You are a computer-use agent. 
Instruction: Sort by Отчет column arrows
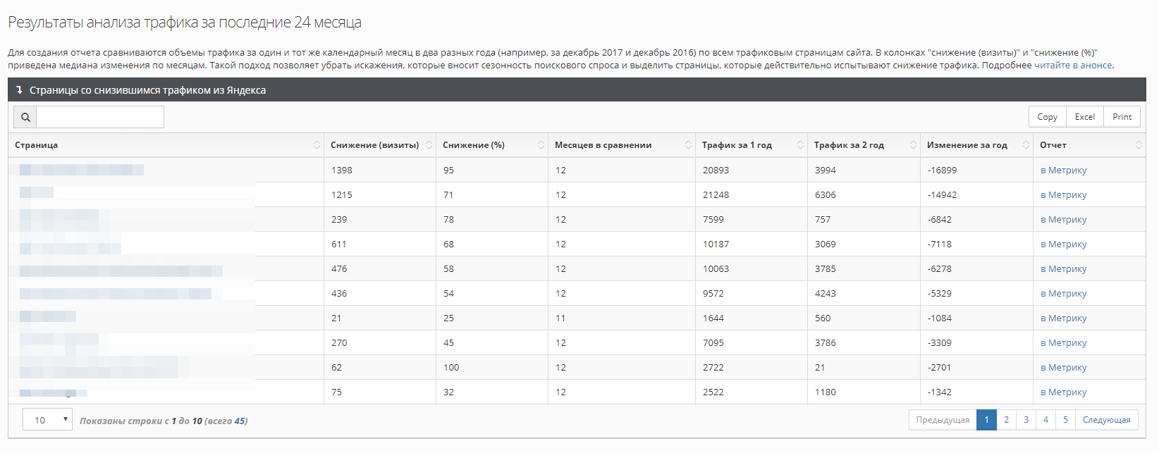click(1138, 145)
